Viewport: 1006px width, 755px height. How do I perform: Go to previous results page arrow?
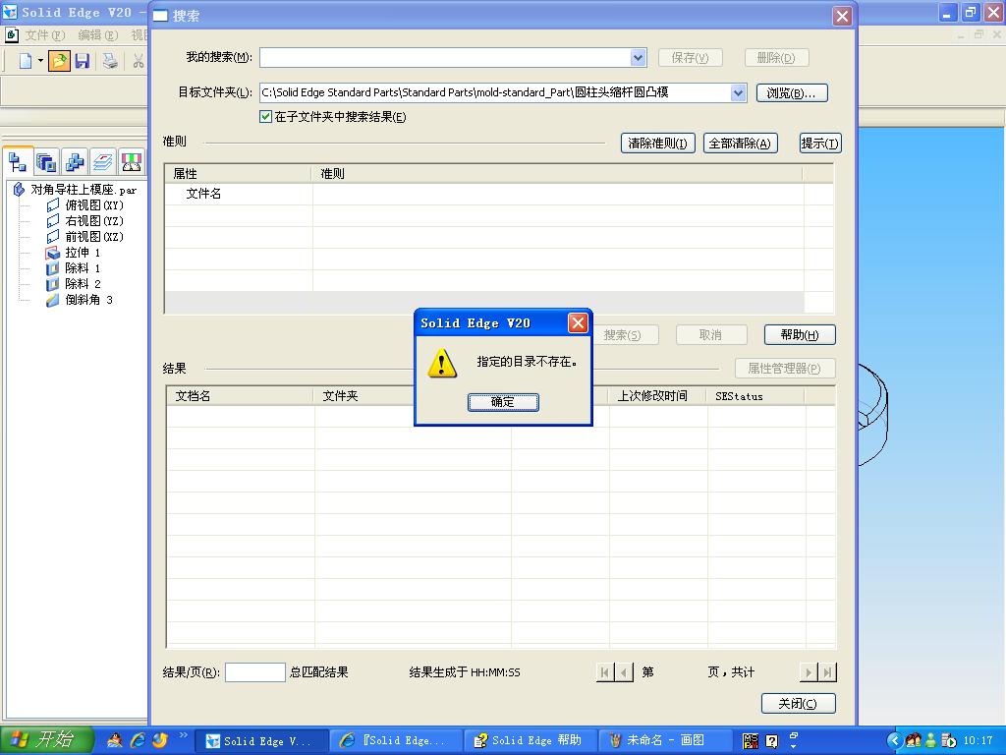(x=624, y=672)
